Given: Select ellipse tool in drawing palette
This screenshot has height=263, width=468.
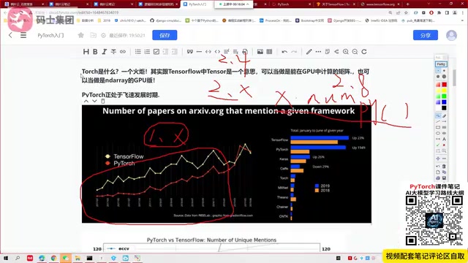Looking at the screenshot, I should pyautogui.click(x=438, y=133).
